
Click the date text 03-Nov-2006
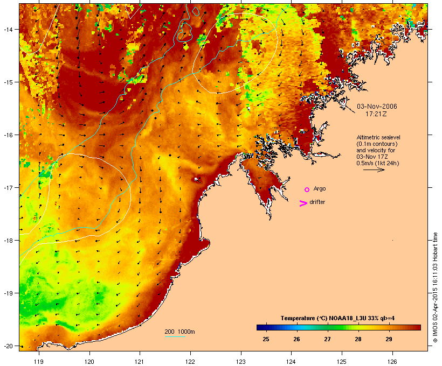pos(377,107)
